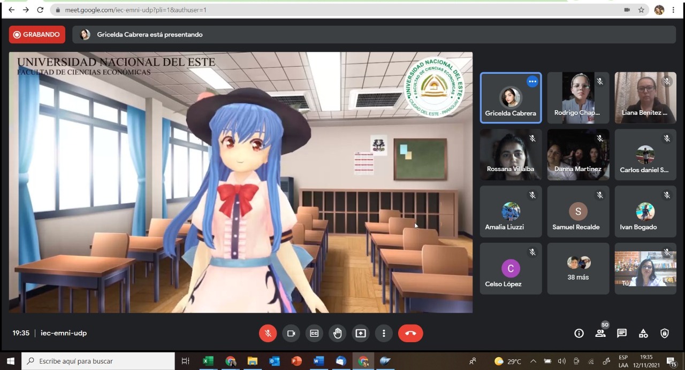
Task: Reload the Meet page
Action: pos(40,10)
